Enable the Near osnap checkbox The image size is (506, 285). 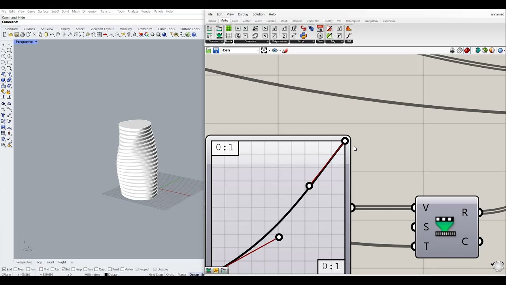point(15,269)
